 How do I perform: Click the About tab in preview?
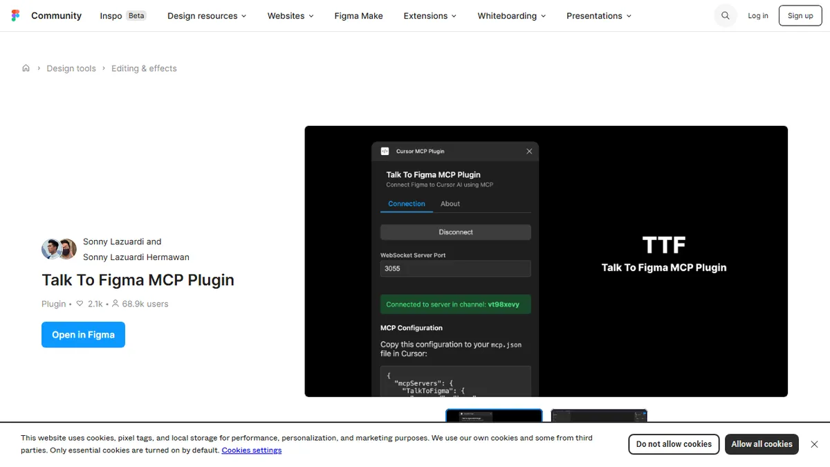pos(450,204)
